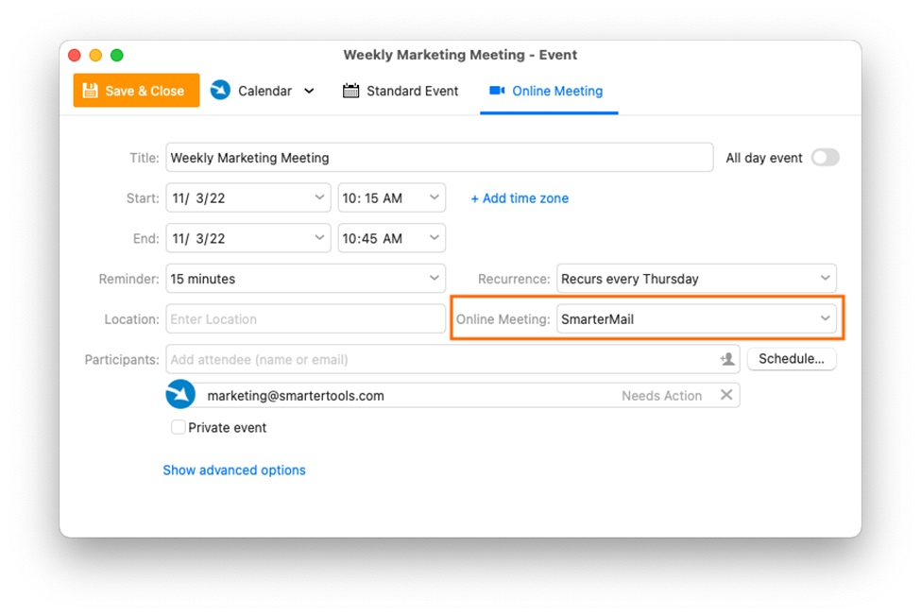
Task: Click the Enter Location input field
Action: tap(305, 319)
